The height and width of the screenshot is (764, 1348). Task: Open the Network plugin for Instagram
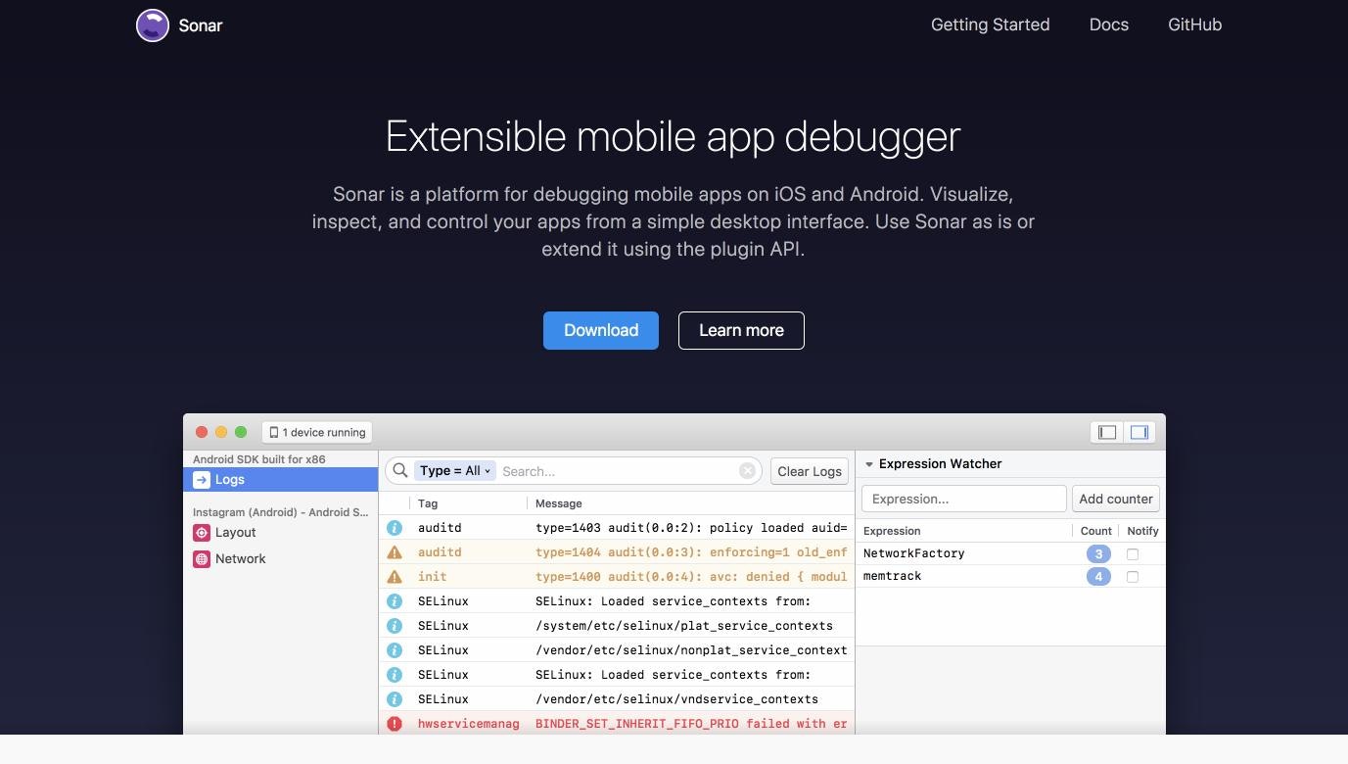tap(240, 558)
